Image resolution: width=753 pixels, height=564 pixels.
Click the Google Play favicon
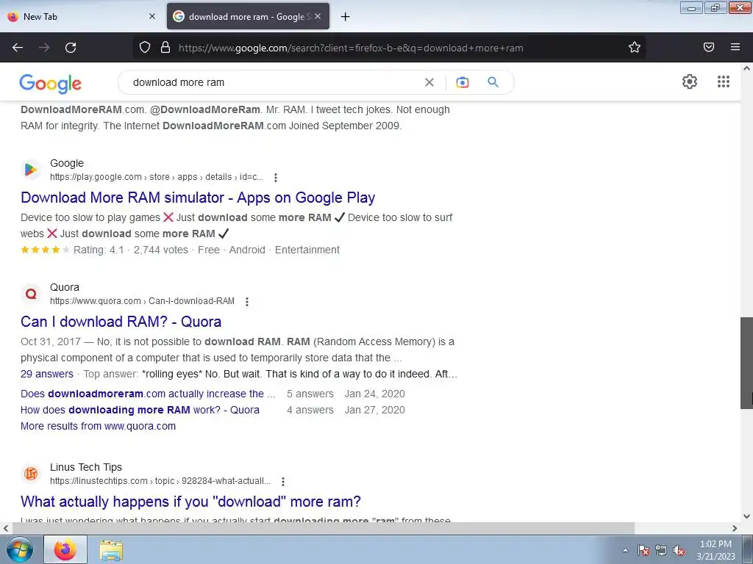pos(31,170)
